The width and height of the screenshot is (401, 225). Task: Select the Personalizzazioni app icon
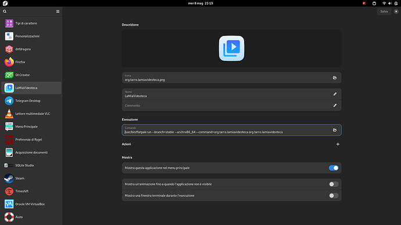pos(9,36)
